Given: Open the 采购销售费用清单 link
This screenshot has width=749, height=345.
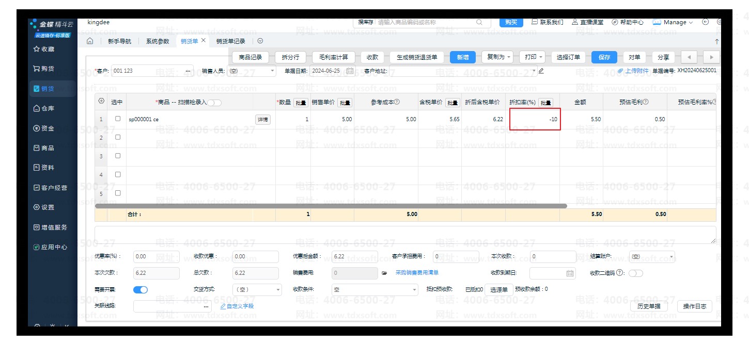Looking at the screenshot, I should [x=417, y=272].
